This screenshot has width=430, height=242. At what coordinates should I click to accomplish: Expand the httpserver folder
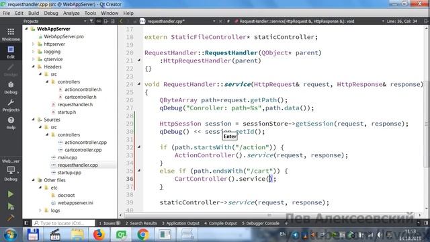[34, 44]
